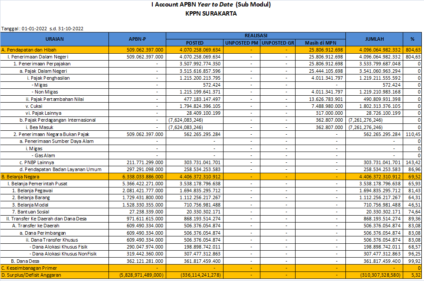Click row label - Gas Alam
The image size is (424, 281).
point(43,155)
